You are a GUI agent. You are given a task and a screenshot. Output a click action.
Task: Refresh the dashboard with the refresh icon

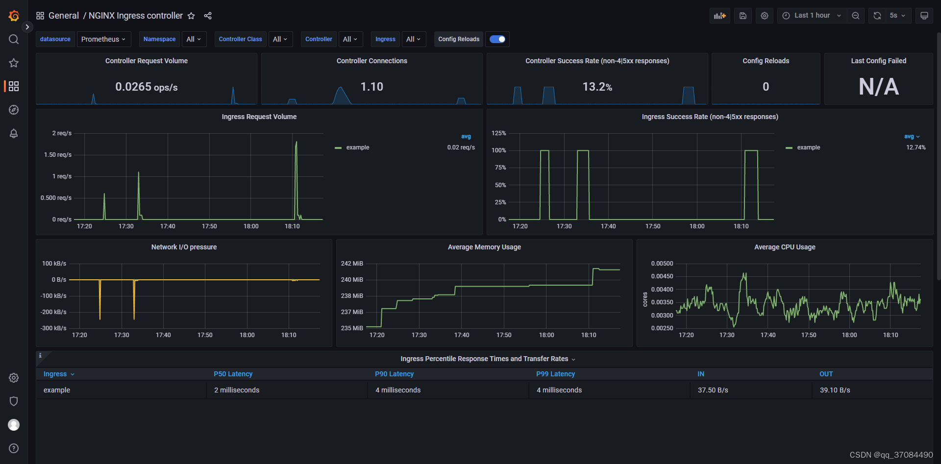click(877, 16)
